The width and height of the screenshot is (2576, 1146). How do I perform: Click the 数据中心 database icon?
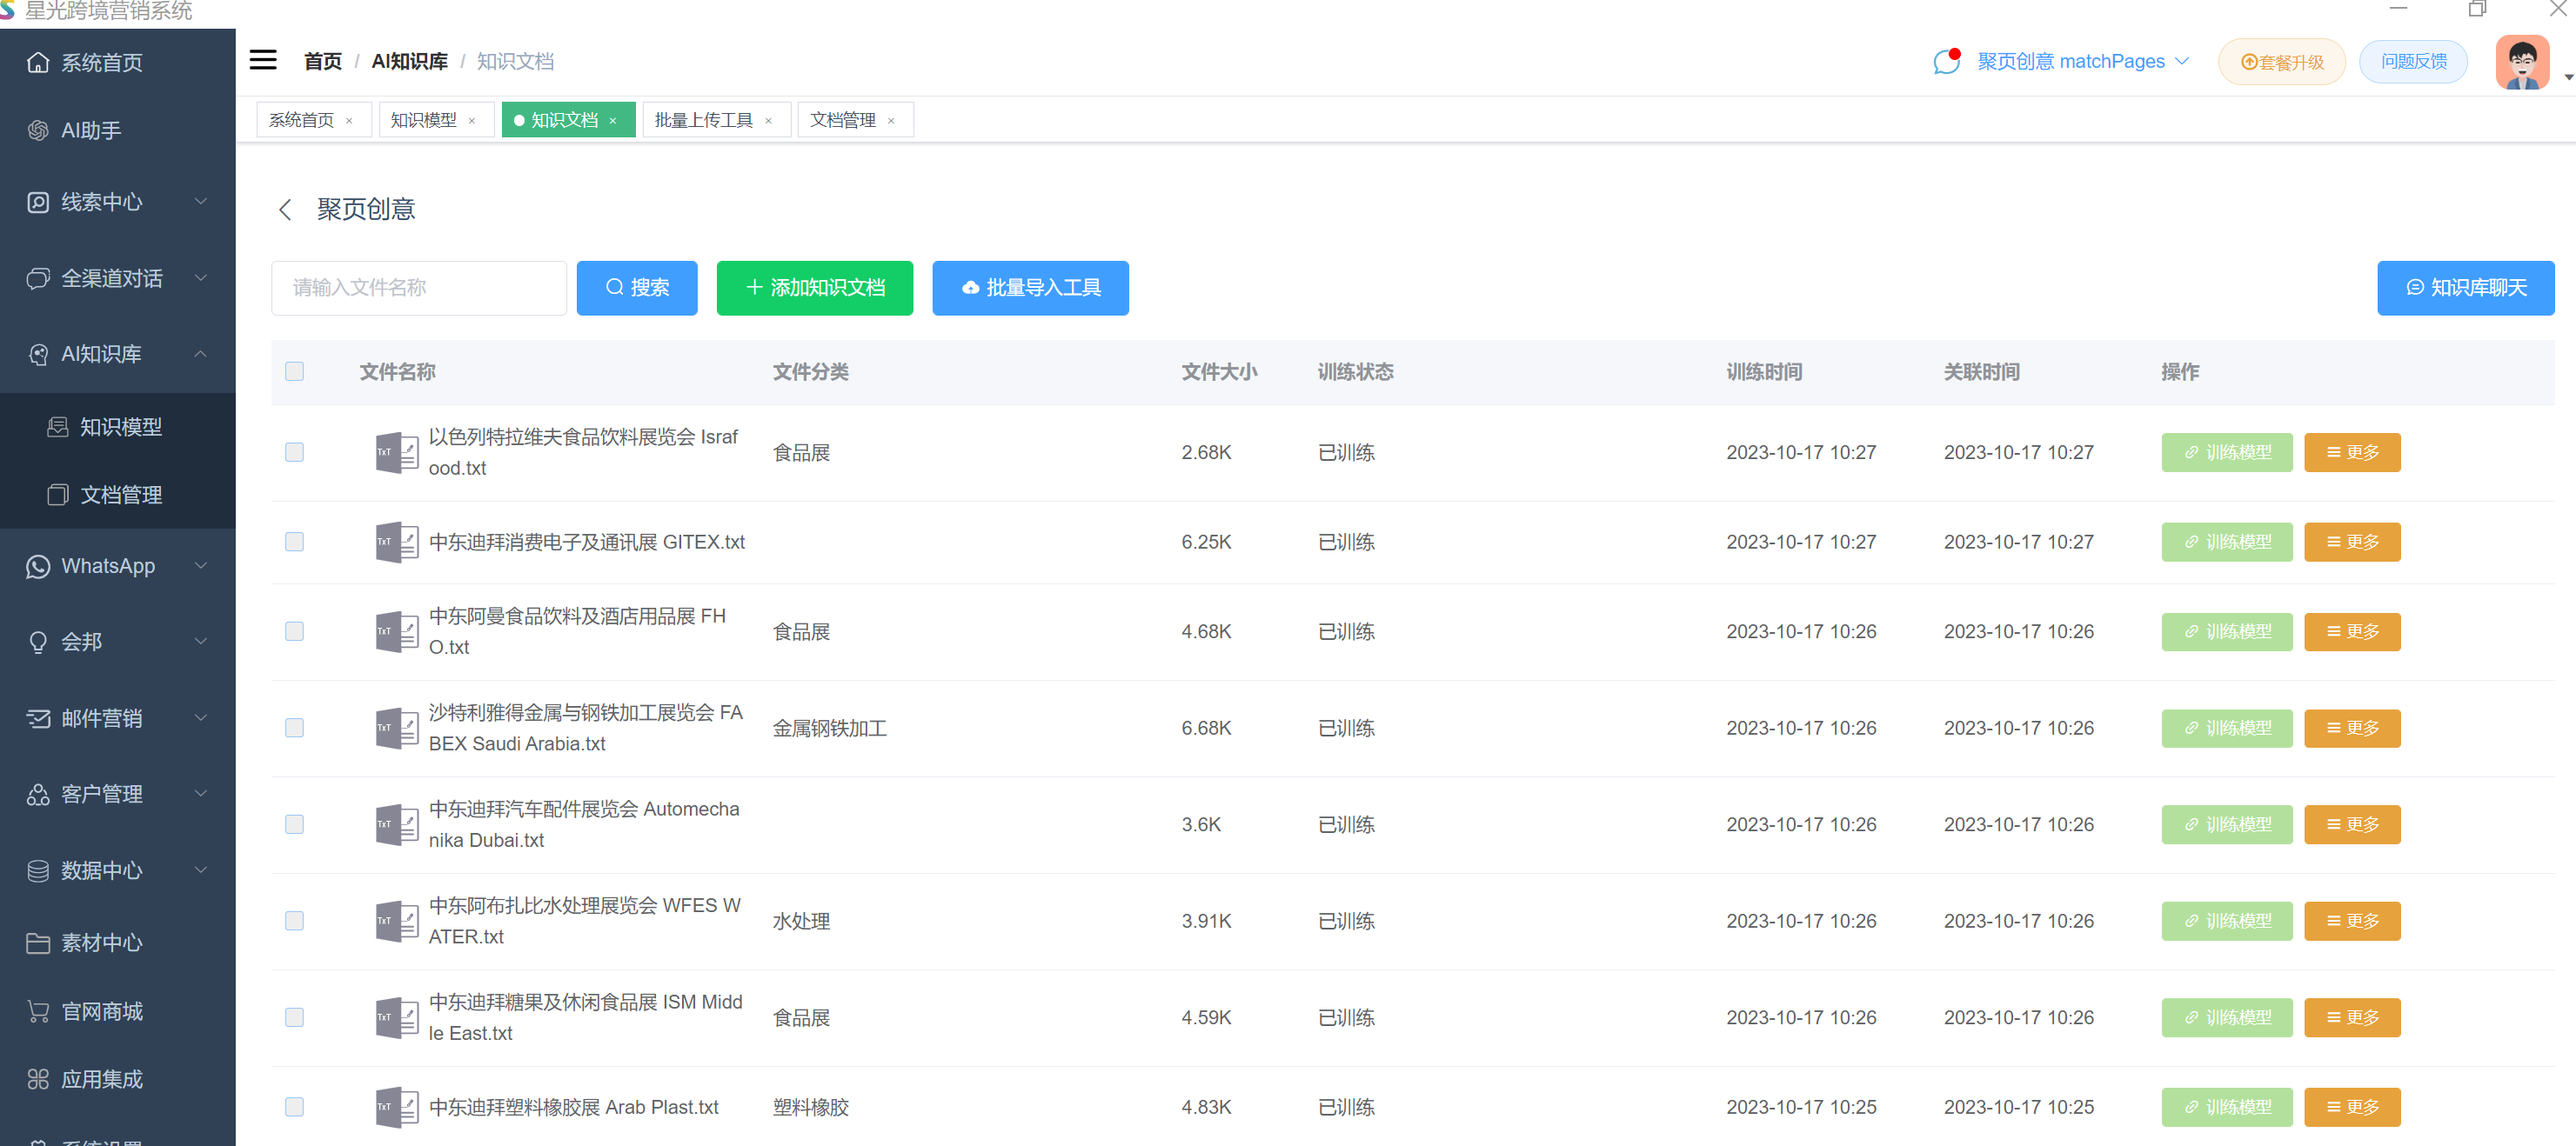coord(38,870)
